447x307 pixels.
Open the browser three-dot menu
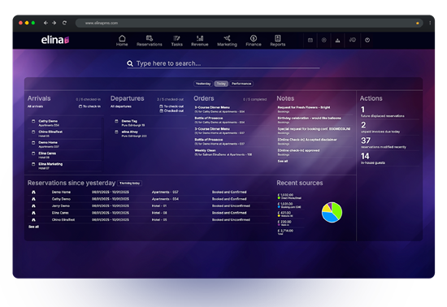(x=430, y=23)
